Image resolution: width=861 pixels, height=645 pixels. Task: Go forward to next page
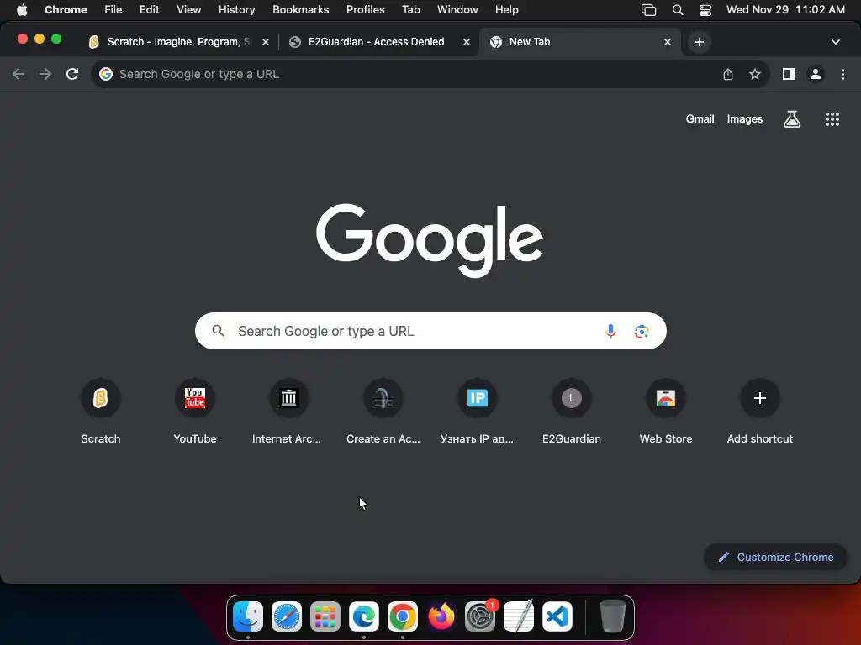click(45, 74)
